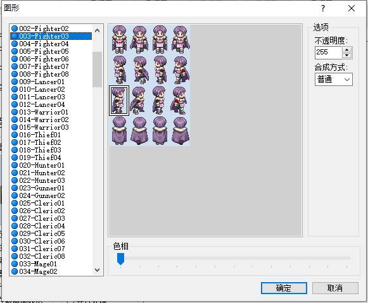368x303 pixels.
Task: Select 002-Fighter02 in the graphic list
Action: pos(51,28)
